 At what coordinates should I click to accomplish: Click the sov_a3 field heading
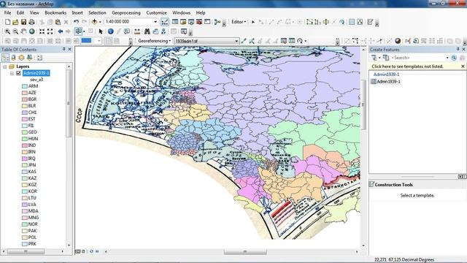point(36,80)
